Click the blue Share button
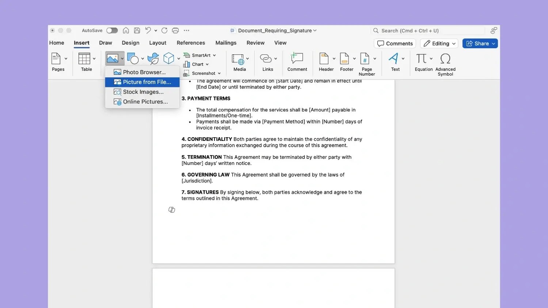This screenshot has height=308, width=548. pos(480,43)
